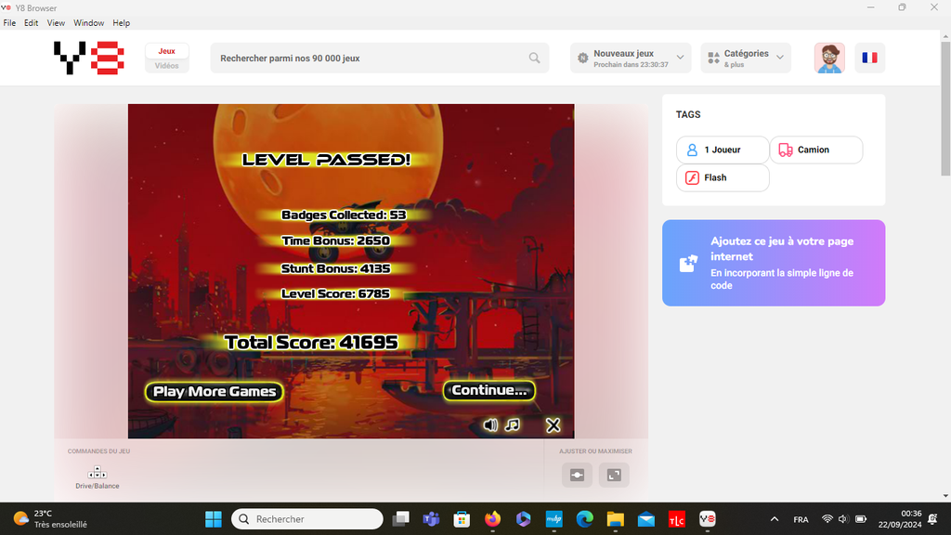Open the View menu
The width and height of the screenshot is (951, 535).
[56, 23]
